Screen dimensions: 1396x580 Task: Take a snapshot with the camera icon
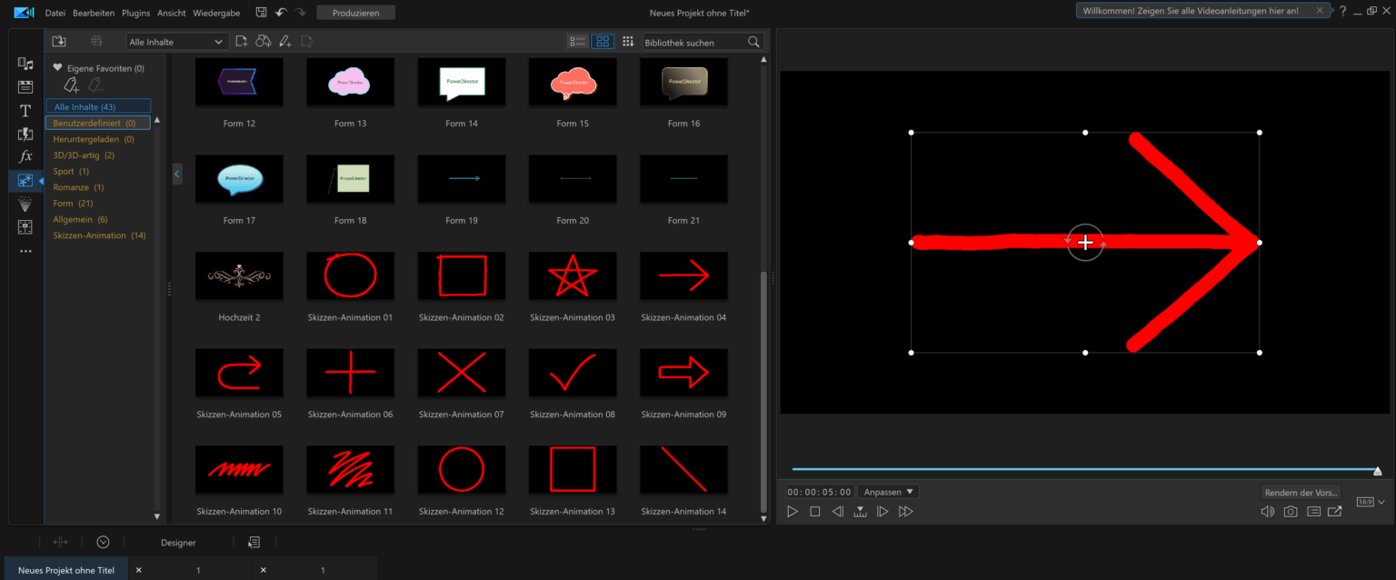coord(1290,512)
